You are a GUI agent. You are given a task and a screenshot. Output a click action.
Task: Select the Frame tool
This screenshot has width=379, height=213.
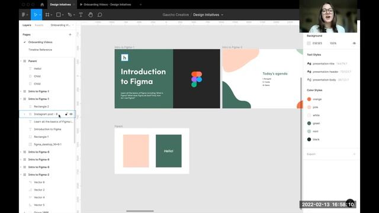47,15
